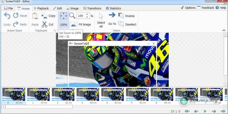Click the Reset action stack icon

(16, 15)
